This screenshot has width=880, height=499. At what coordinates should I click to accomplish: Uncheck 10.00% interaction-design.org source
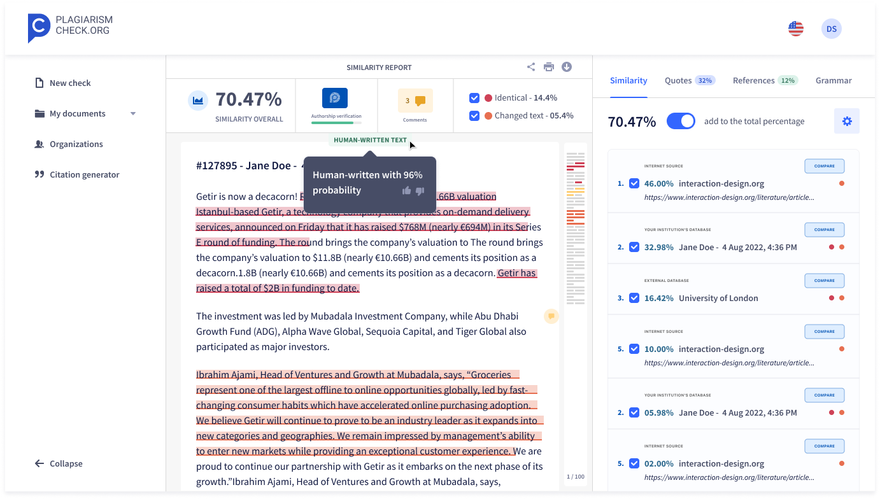[x=634, y=349]
